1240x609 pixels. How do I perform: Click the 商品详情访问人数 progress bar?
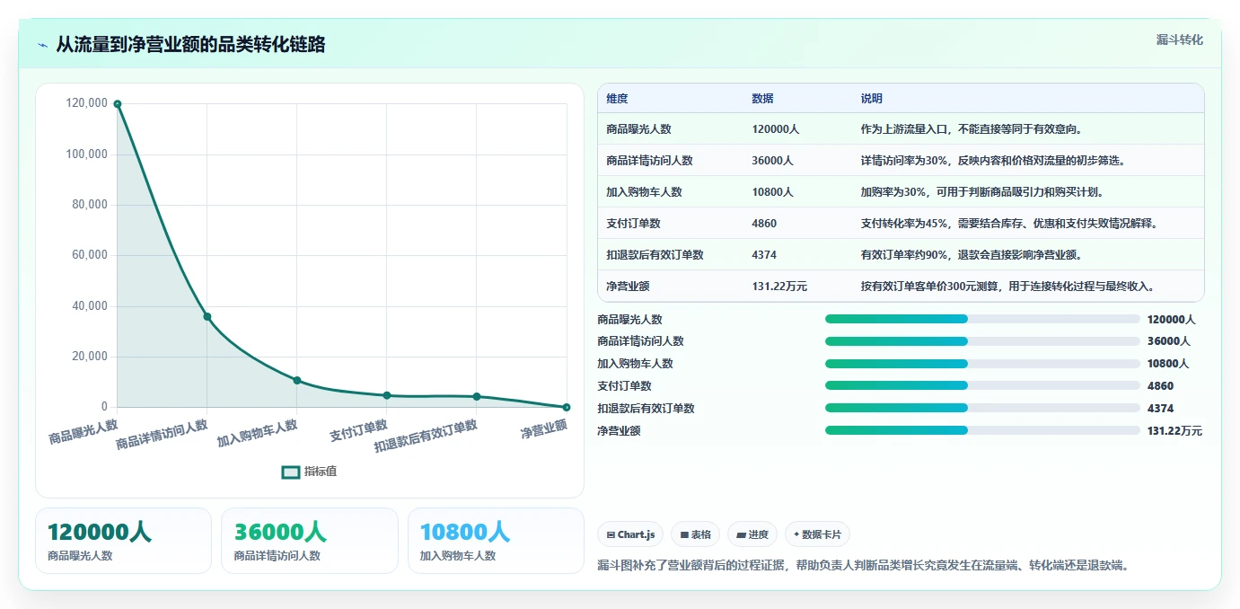coord(982,341)
